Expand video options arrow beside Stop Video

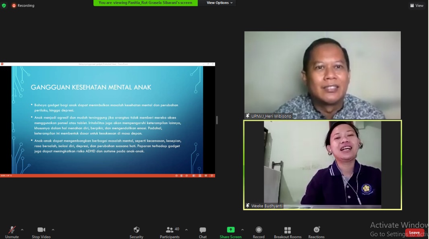[53, 230]
